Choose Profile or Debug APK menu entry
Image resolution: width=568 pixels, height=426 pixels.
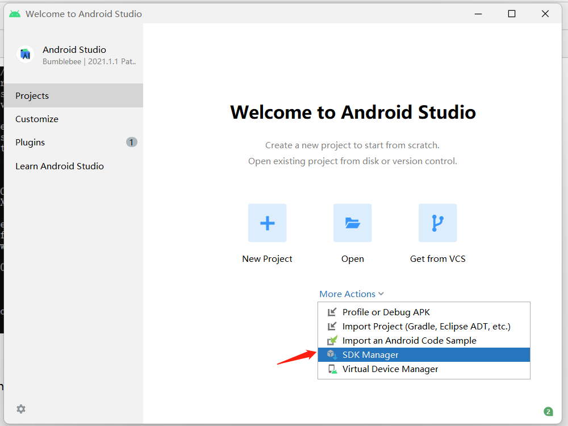pyautogui.click(x=424, y=312)
